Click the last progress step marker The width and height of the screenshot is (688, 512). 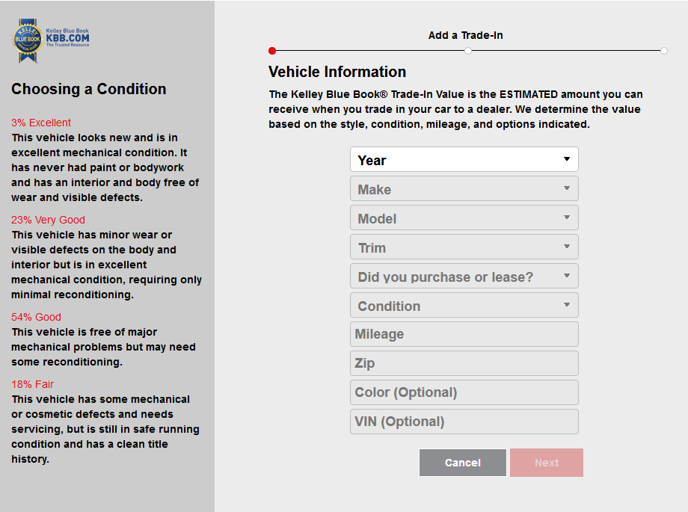click(664, 51)
